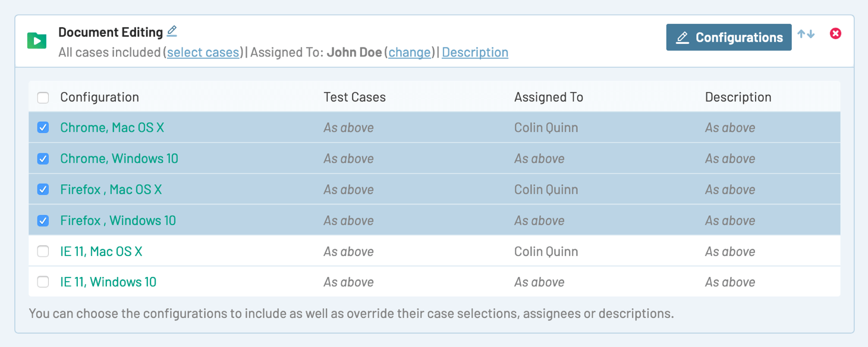Check the IE 11, Windows 10 checkbox

(x=43, y=282)
